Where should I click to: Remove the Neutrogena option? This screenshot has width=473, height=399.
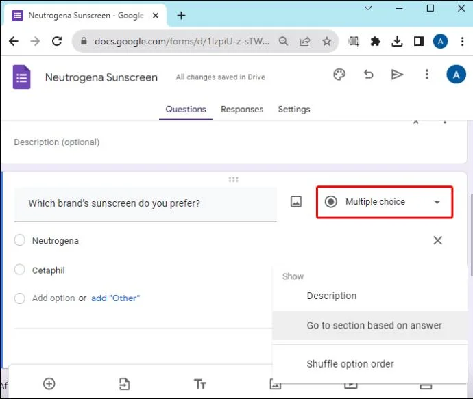[x=437, y=240]
